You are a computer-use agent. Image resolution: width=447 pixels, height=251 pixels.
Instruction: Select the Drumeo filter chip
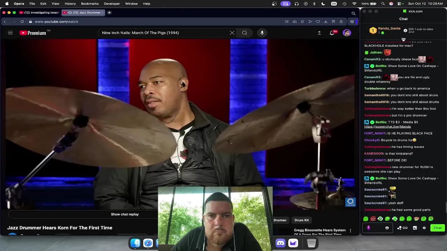[280, 220]
